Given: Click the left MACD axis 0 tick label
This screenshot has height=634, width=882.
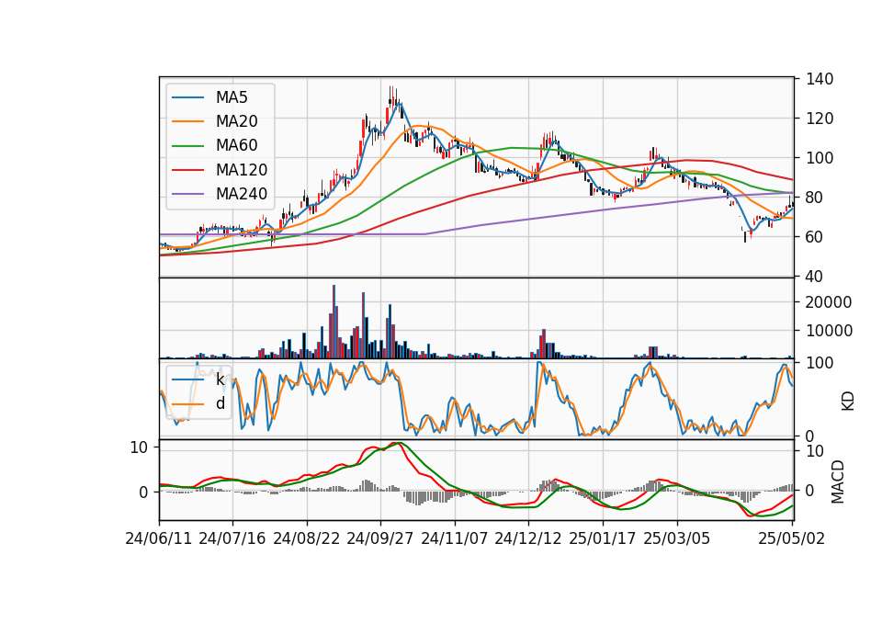Looking at the screenshot, I should (x=143, y=492).
